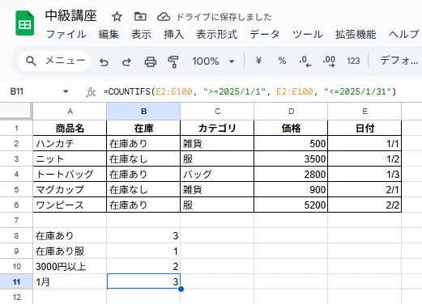Check the cloud save status icon
This screenshot has height=304, width=422.
(x=164, y=17)
